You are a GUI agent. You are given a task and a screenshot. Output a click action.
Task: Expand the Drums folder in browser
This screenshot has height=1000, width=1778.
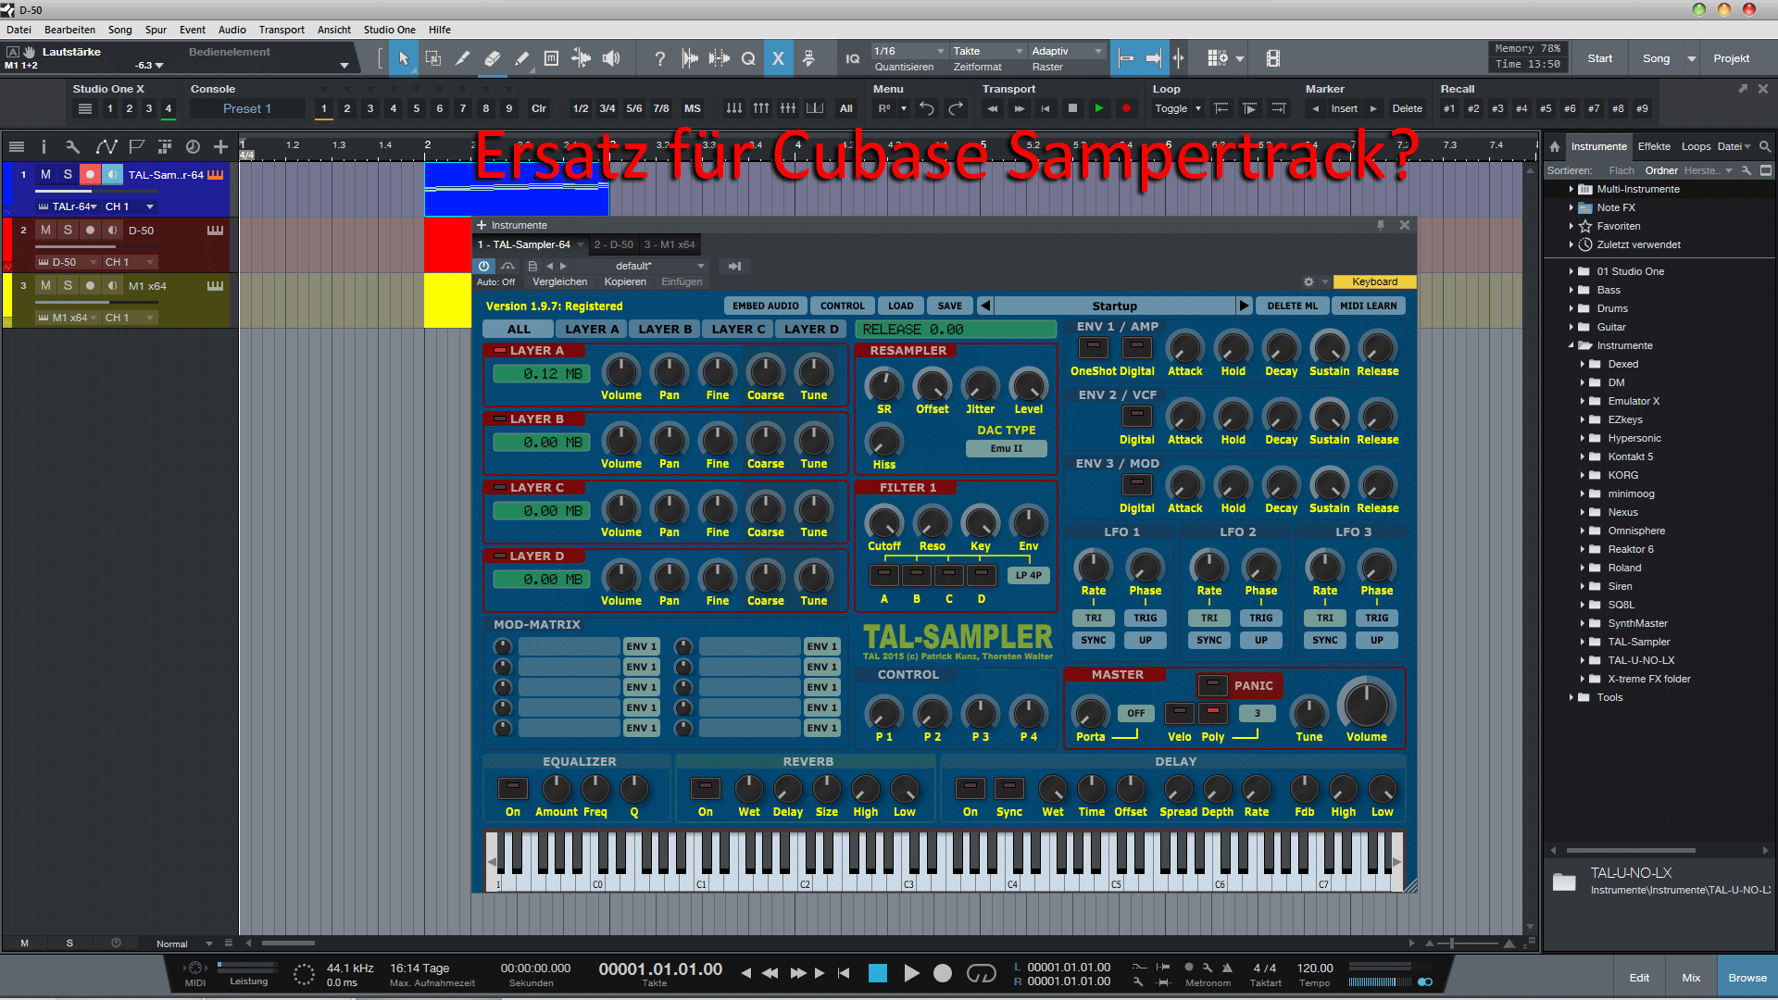(x=1571, y=308)
